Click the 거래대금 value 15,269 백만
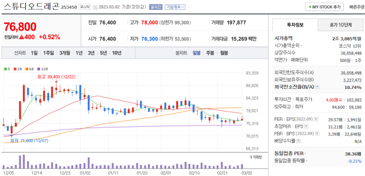 pos(244,39)
